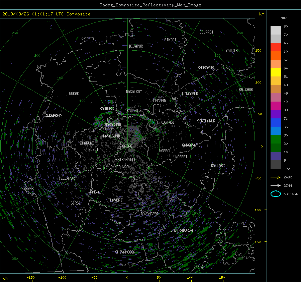
Task: Pick the slate purple 10–5 dBZ swatch
Action: tap(276, 156)
